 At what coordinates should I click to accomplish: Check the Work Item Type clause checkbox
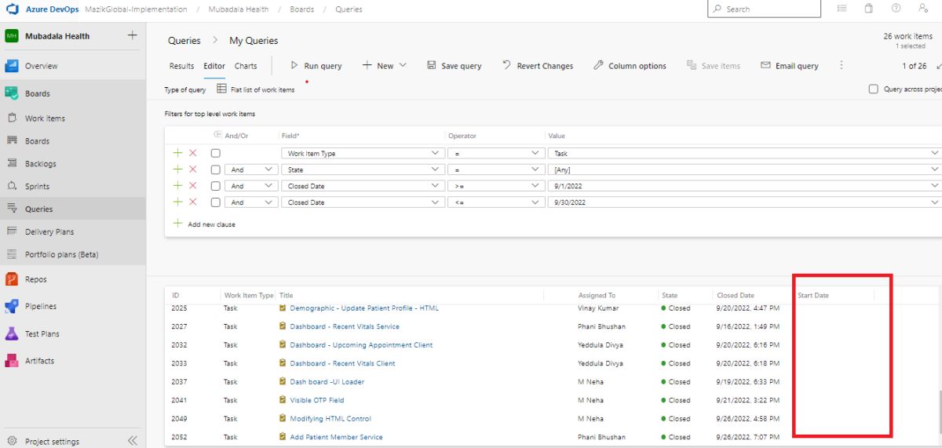216,153
